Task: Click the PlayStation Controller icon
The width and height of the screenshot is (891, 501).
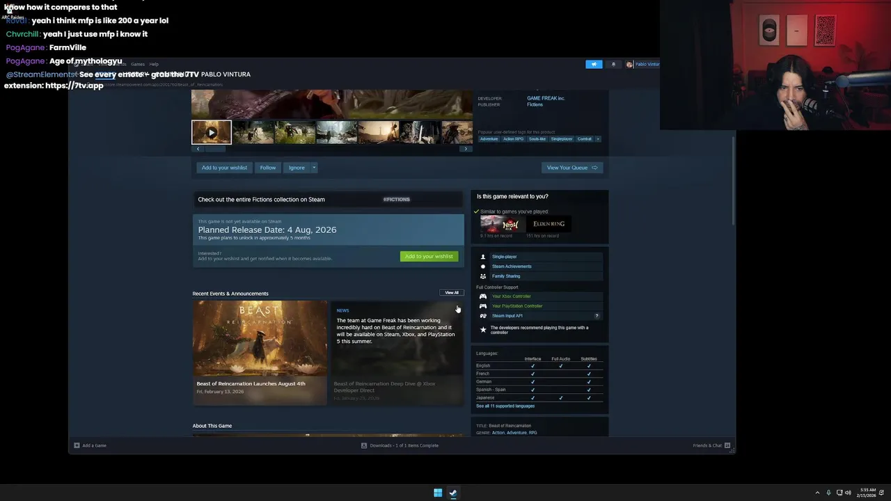Action: click(483, 306)
